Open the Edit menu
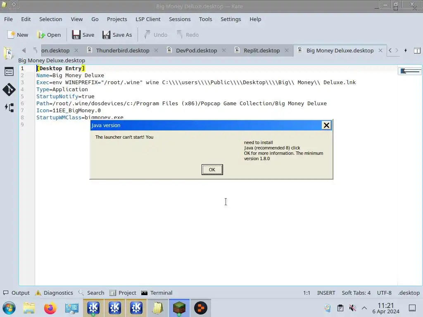 pyautogui.click(x=26, y=19)
